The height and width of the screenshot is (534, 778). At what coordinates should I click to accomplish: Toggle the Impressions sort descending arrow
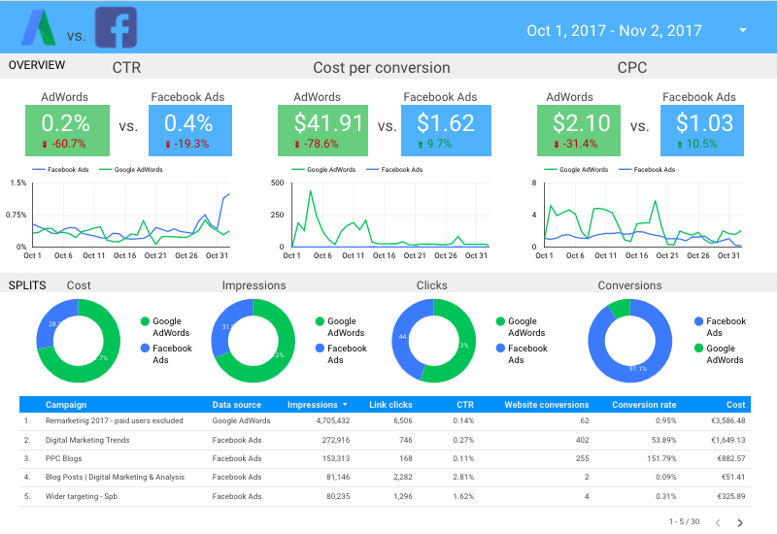tap(346, 405)
